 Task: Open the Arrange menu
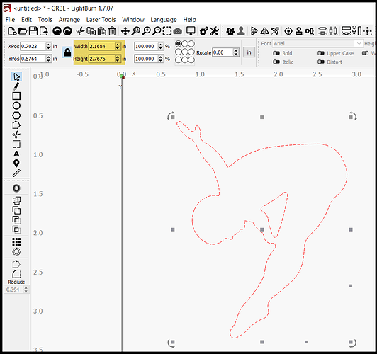tap(69, 19)
